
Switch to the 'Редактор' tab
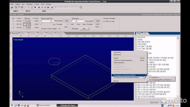[51, 34]
